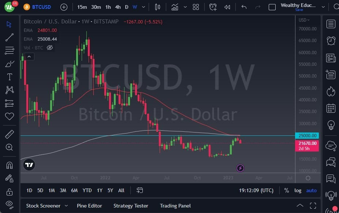Screen dimensions: 339x213
Task: Switch to the Pine Editor tab
Action: (89, 206)
